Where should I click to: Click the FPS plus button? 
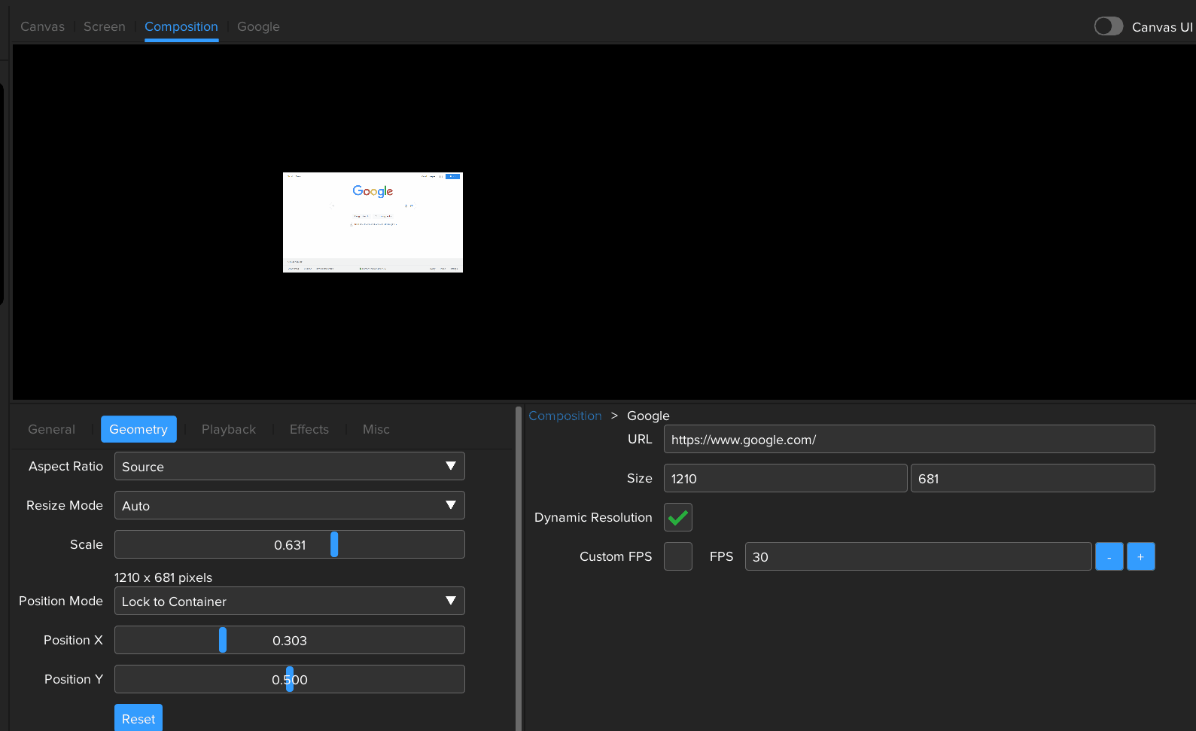pos(1140,556)
